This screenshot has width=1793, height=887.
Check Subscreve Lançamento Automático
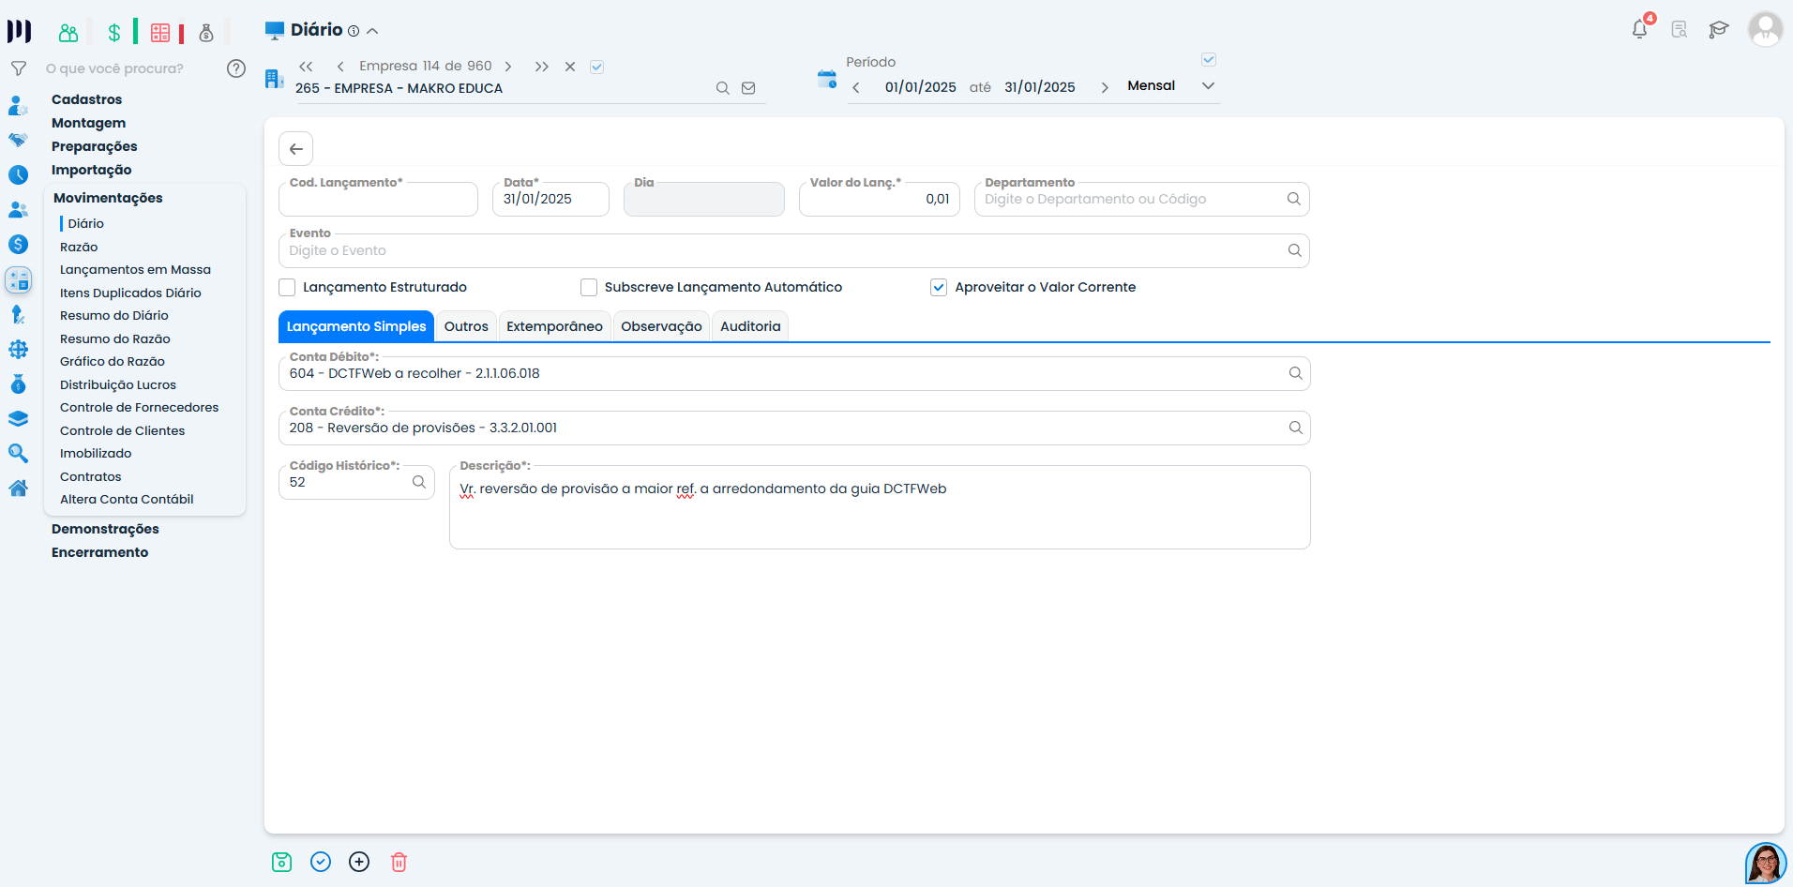(589, 287)
